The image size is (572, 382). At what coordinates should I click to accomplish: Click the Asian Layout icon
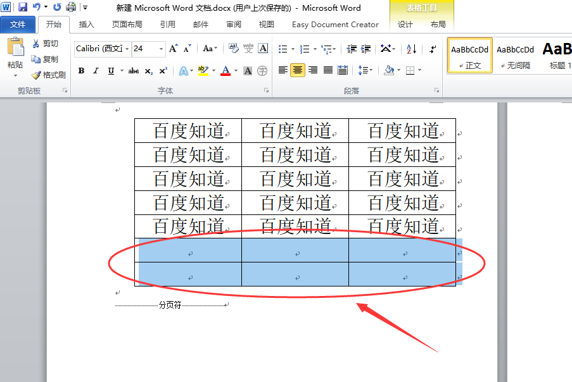click(386, 49)
